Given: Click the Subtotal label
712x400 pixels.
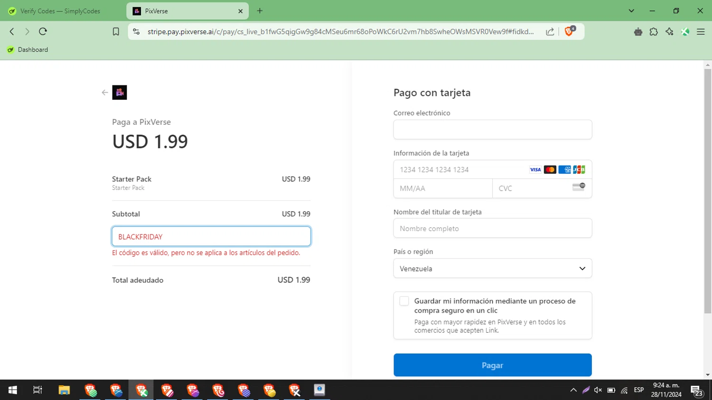Looking at the screenshot, I should pos(126,214).
